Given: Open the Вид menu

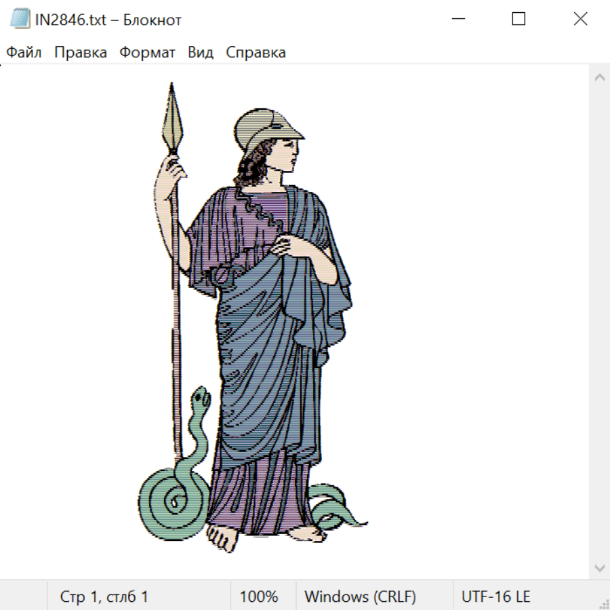Looking at the screenshot, I should 201,53.
